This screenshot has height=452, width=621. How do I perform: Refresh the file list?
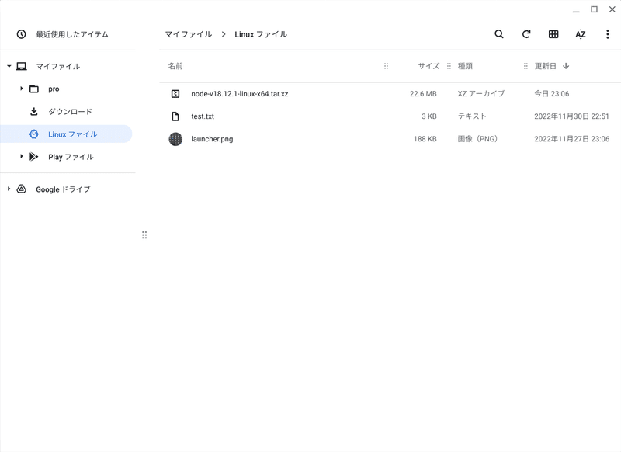coord(526,34)
